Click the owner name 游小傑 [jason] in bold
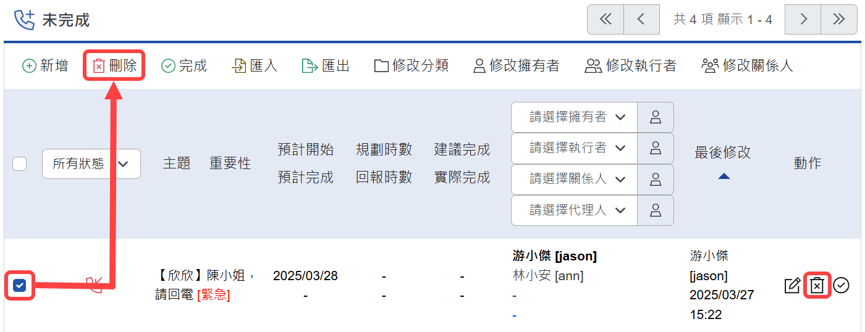Screen dimensions: 865x332 554,255
